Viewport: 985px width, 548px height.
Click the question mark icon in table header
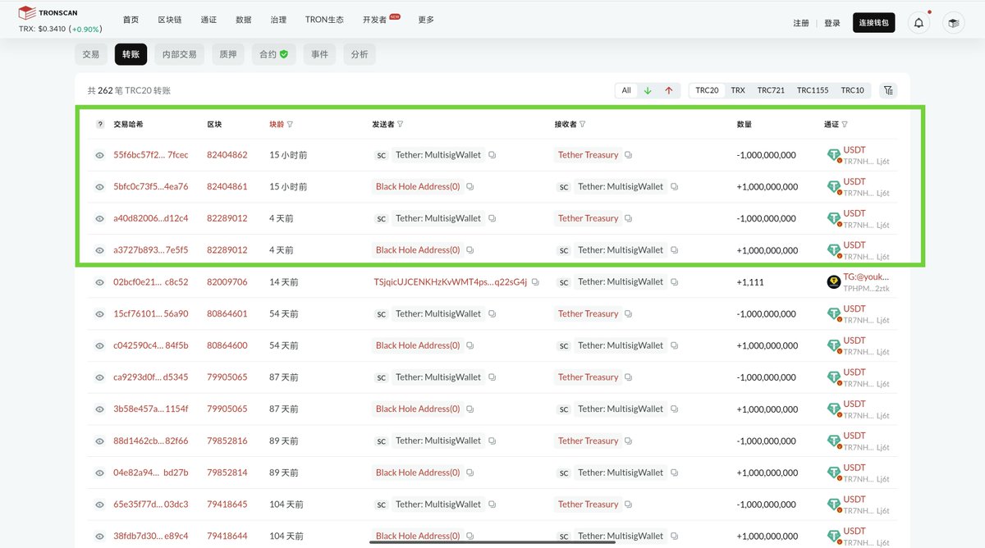(100, 124)
